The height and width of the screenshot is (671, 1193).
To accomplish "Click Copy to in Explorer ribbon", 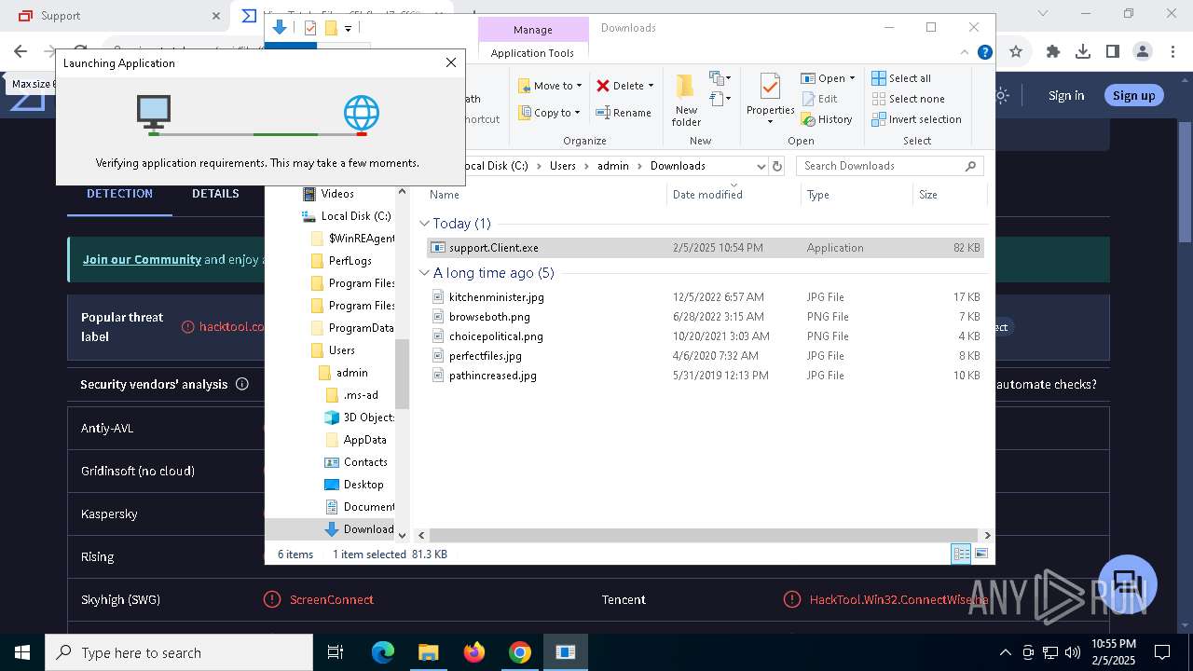I will 549,113.
